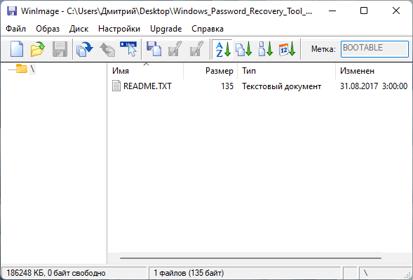Click the Текстовый документ type cell
The width and height of the screenshot is (413, 280).
(x=282, y=86)
